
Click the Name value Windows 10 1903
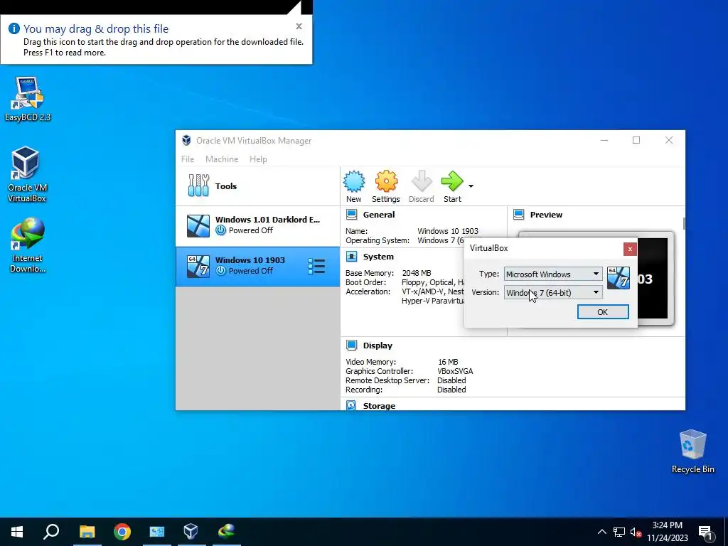point(448,231)
